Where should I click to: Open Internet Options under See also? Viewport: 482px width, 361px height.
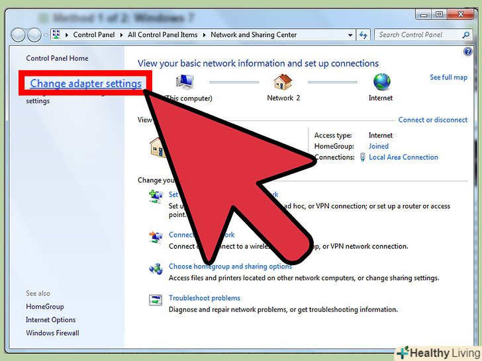tap(51, 320)
